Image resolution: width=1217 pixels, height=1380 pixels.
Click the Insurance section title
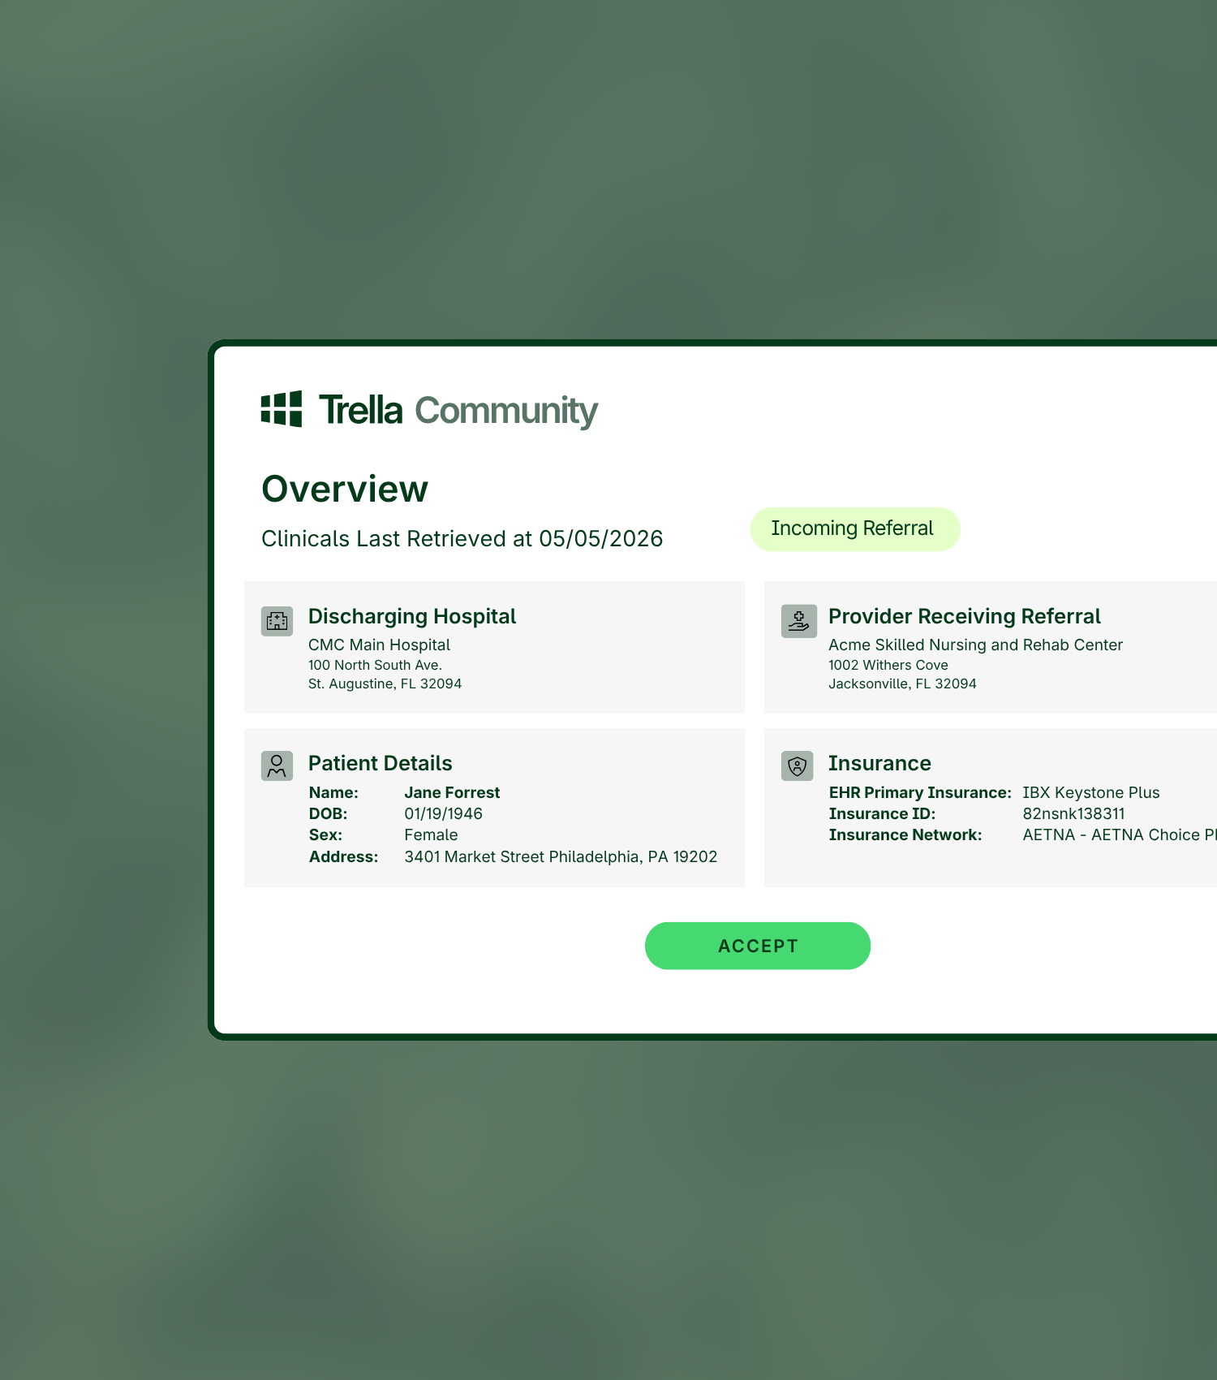pos(879,763)
